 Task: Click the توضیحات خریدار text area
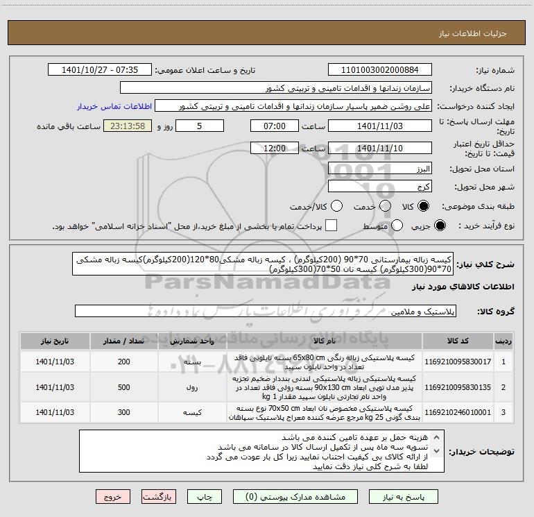(x=261, y=451)
